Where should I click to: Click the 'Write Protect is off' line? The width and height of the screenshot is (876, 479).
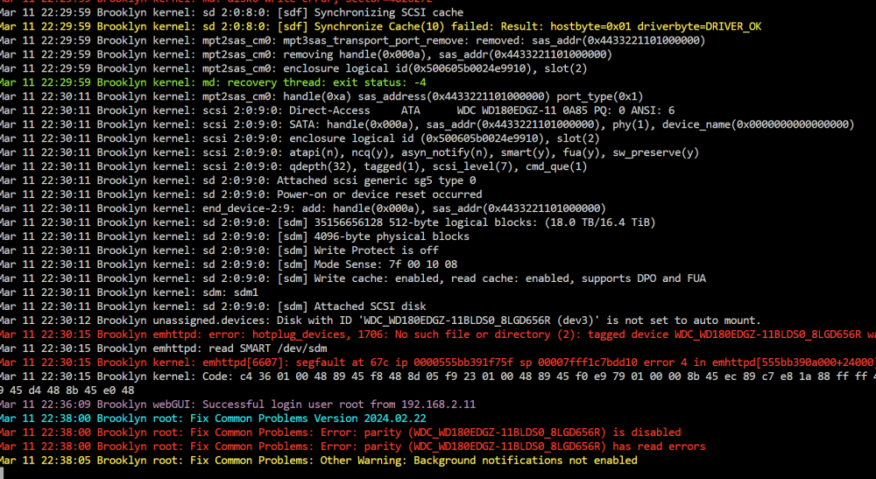[219, 250]
